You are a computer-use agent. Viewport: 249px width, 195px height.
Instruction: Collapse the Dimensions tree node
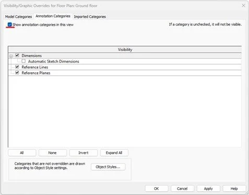(11, 56)
